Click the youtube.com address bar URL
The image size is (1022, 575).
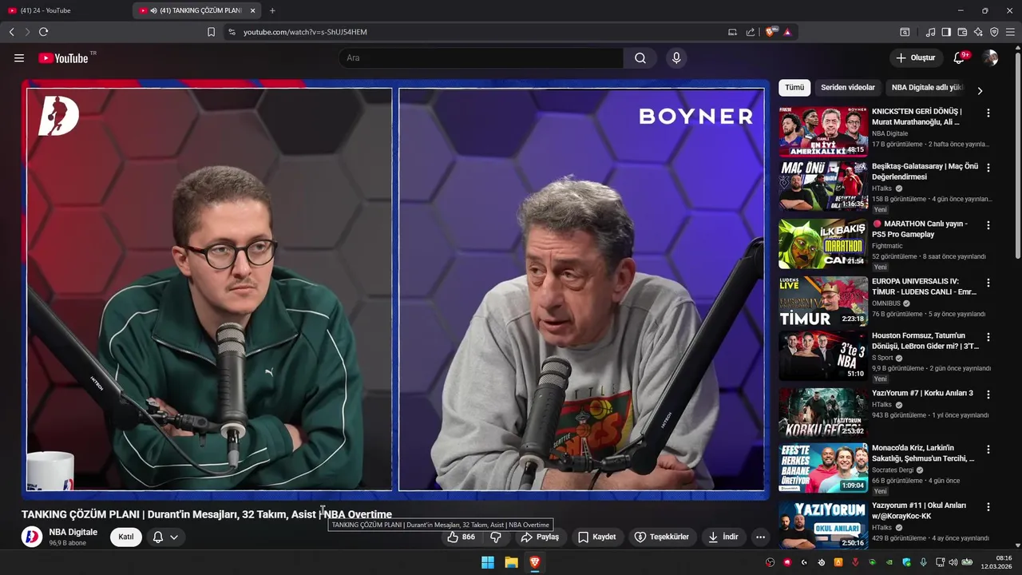(x=305, y=32)
